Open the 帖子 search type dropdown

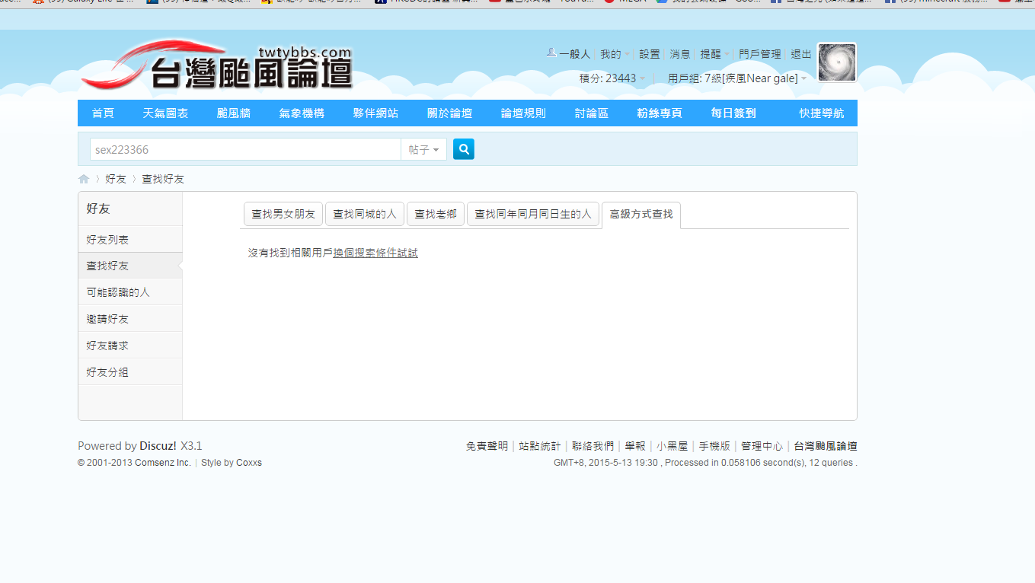(x=423, y=149)
